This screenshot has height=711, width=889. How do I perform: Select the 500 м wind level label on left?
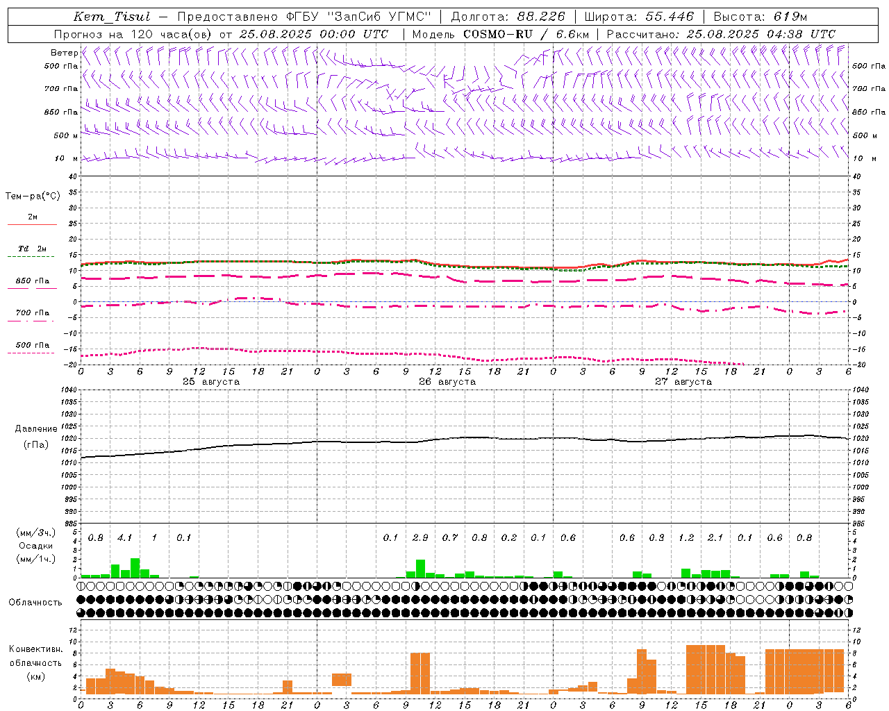coord(65,135)
